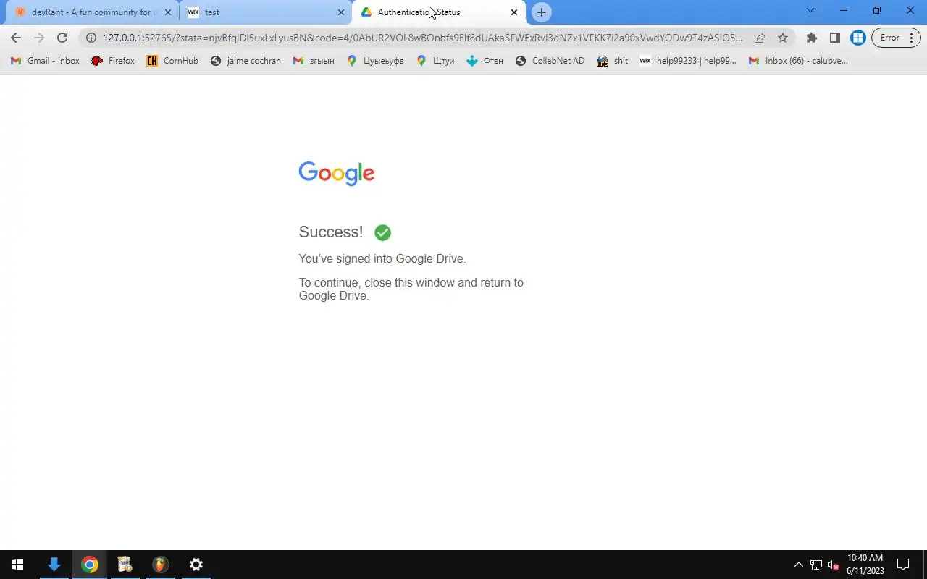Close the Authentication Status tab
Viewport: 927px width, 579px height.
[514, 12]
